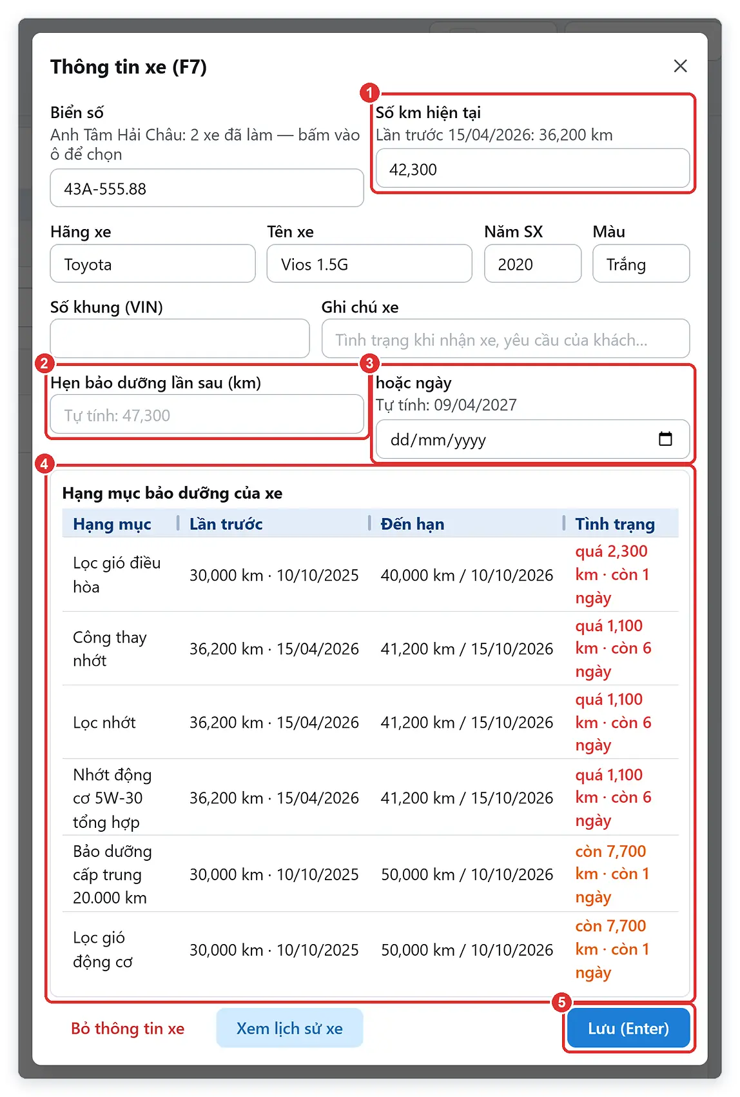Select Nhớt động cơ 5W-30 tổng hợp
Viewport: 740px width, 1097px height.
tap(112, 798)
